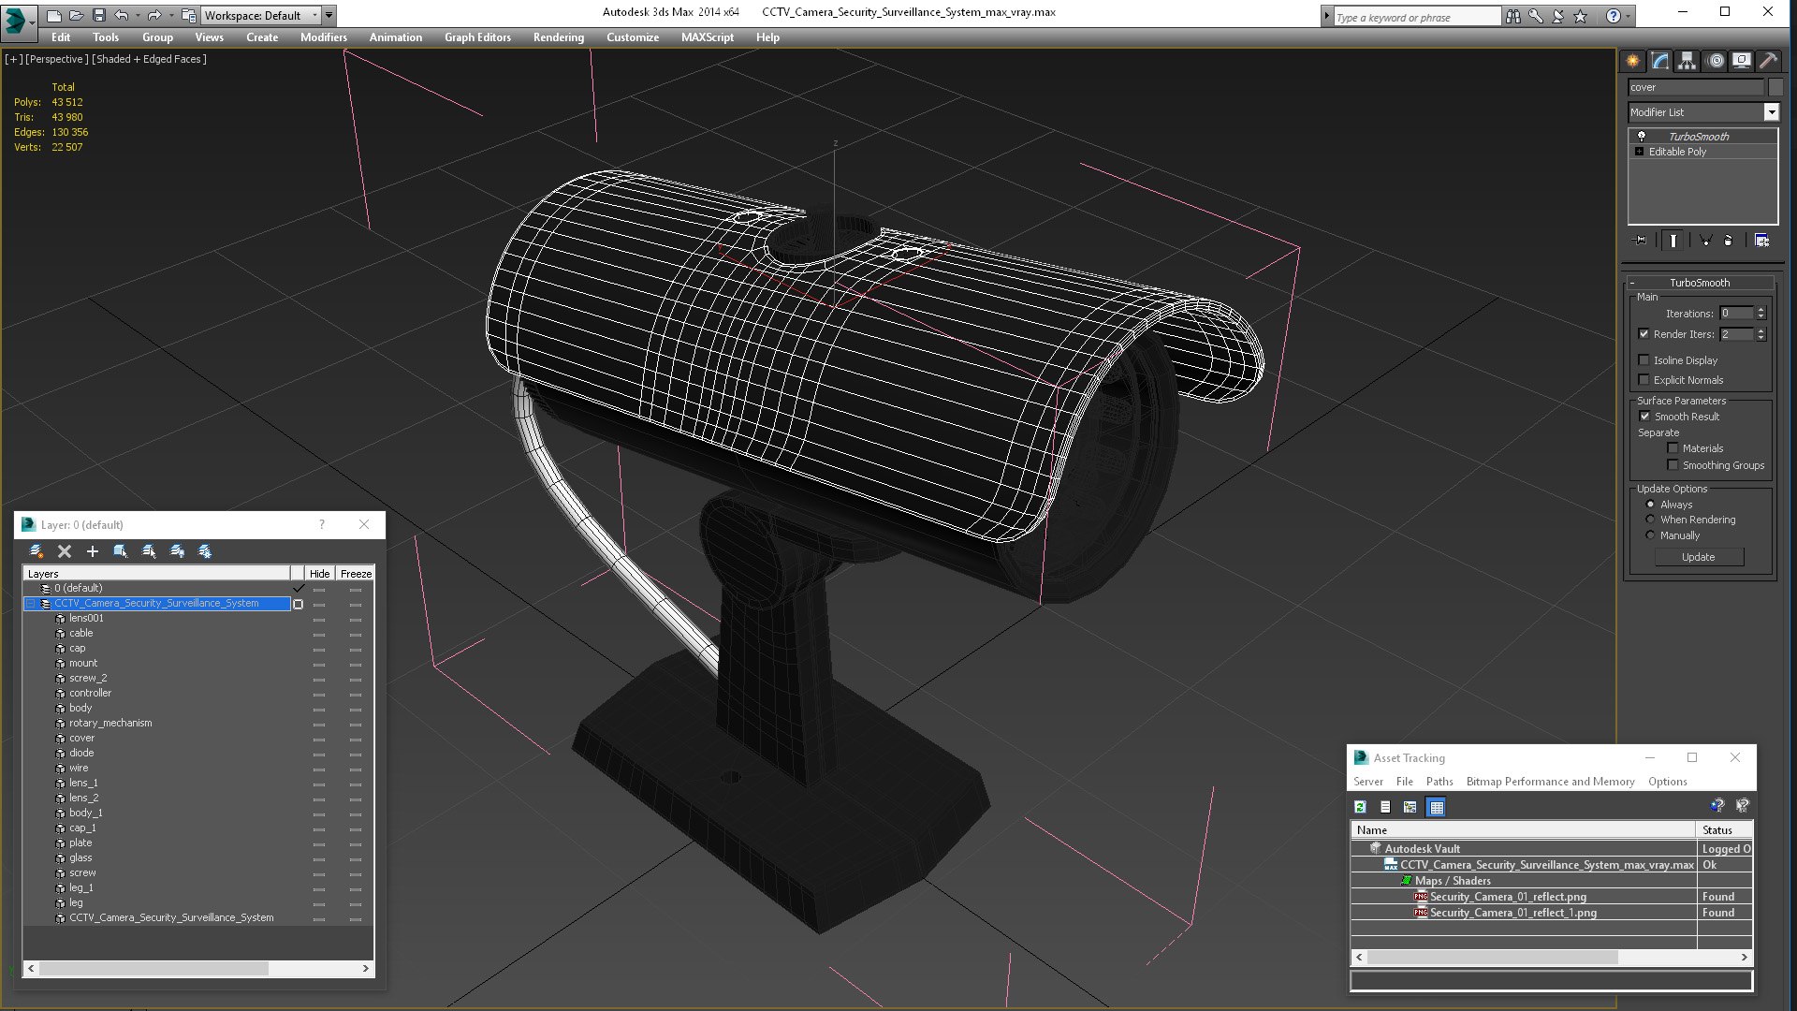This screenshot has width=1797, height=1011.
Task: Click Pin Stack icon
Action: (1640, 241)
